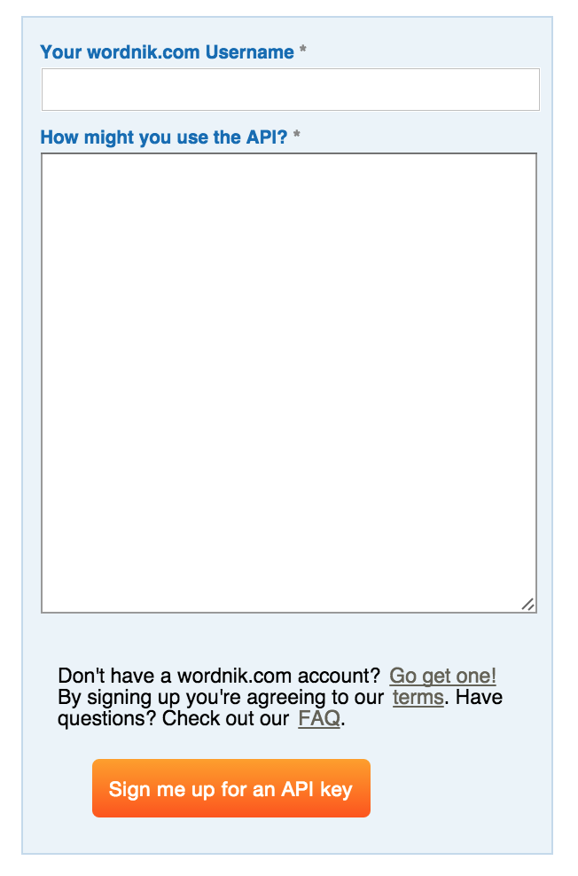Open the terms link
This screenshot has width=578, height=876.
[x=418, y=697]
